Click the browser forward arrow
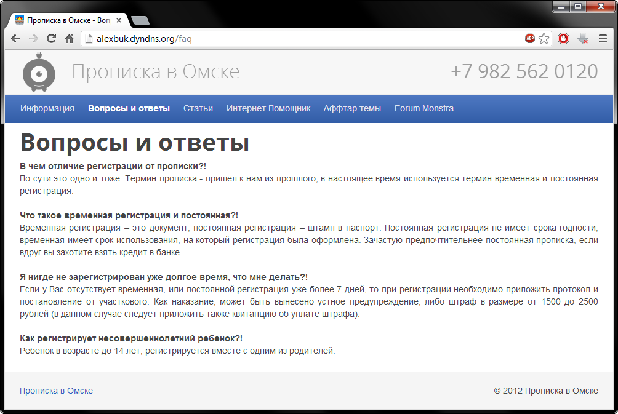 tap(33, 39)
